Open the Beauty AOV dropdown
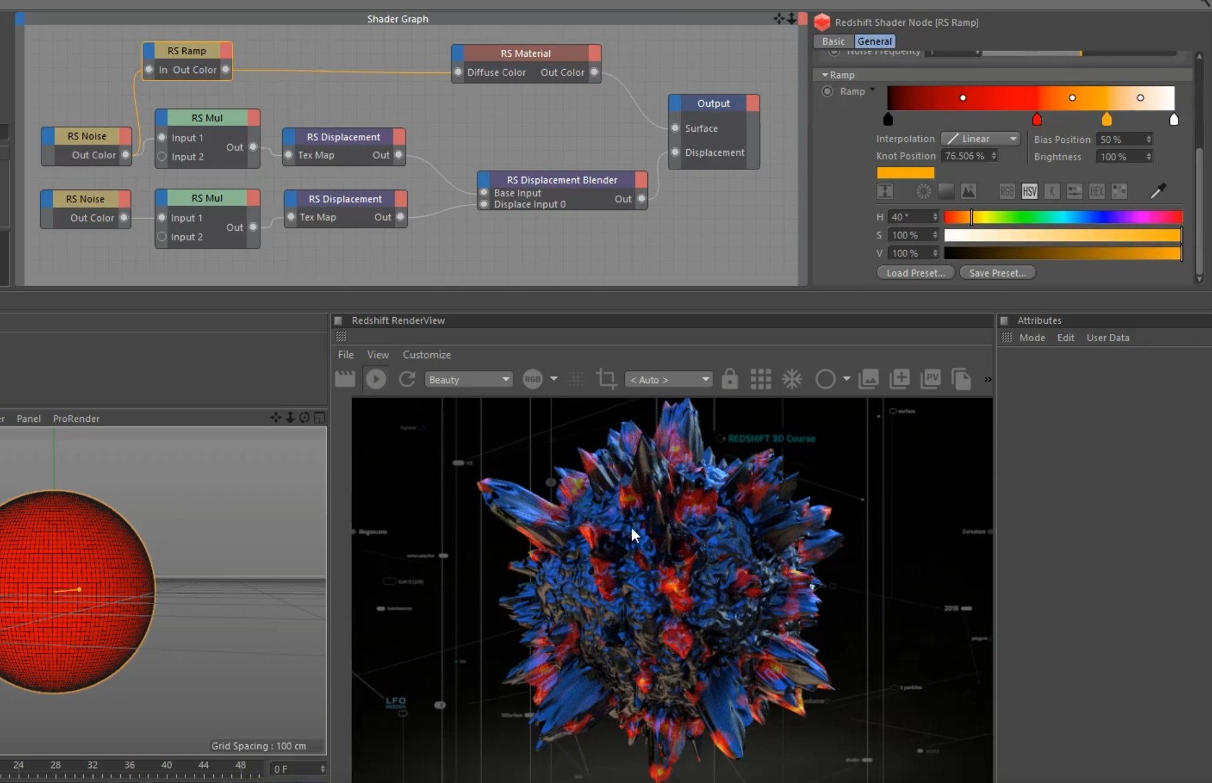The image size is (1212, 783). [x=468, y=379]
